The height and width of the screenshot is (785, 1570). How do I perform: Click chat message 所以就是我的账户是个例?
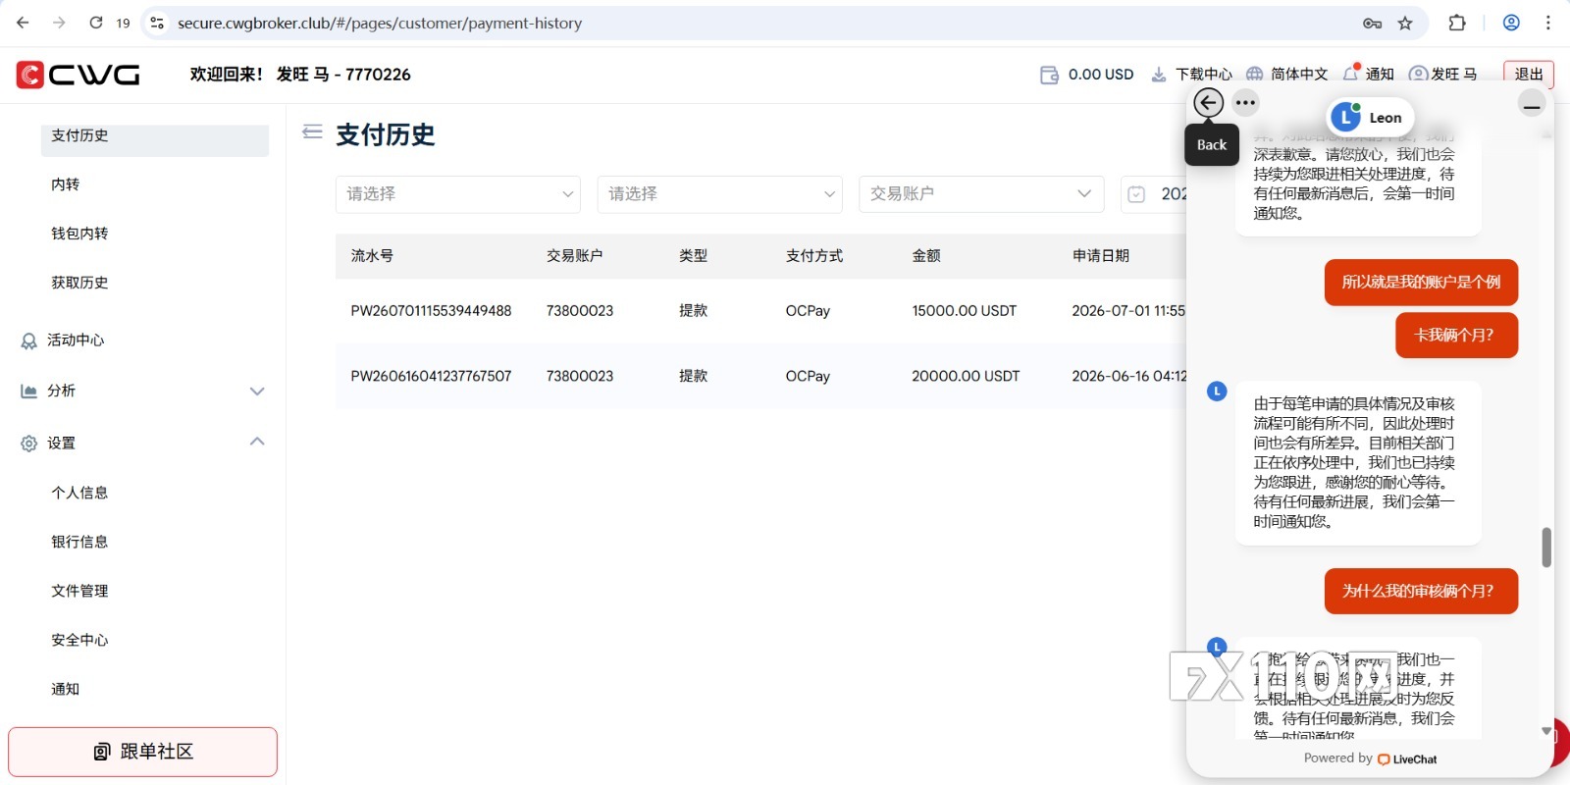(x=1421, y=283)
